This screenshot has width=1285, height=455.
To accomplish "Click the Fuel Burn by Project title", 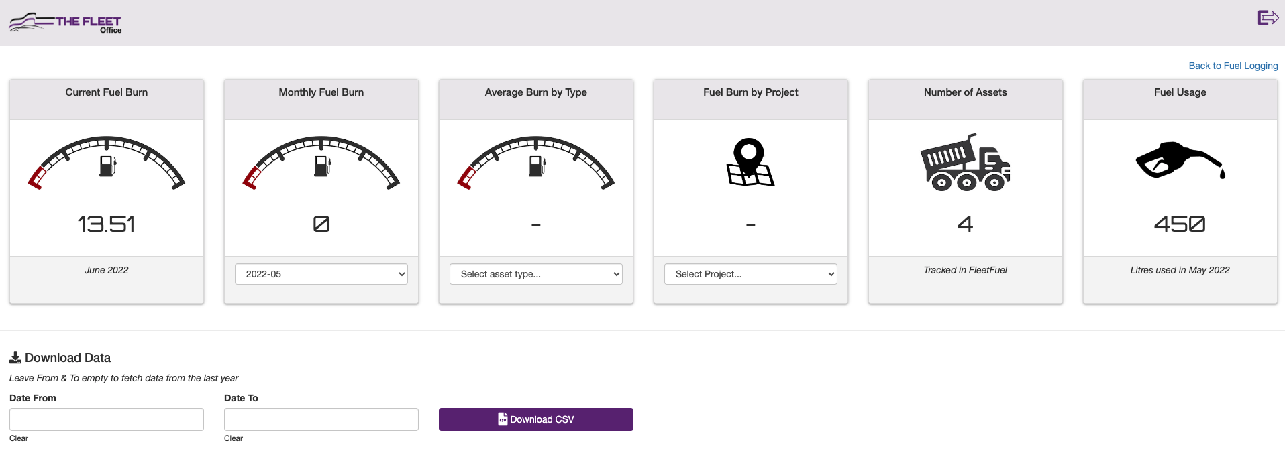I will click(751, 92).
